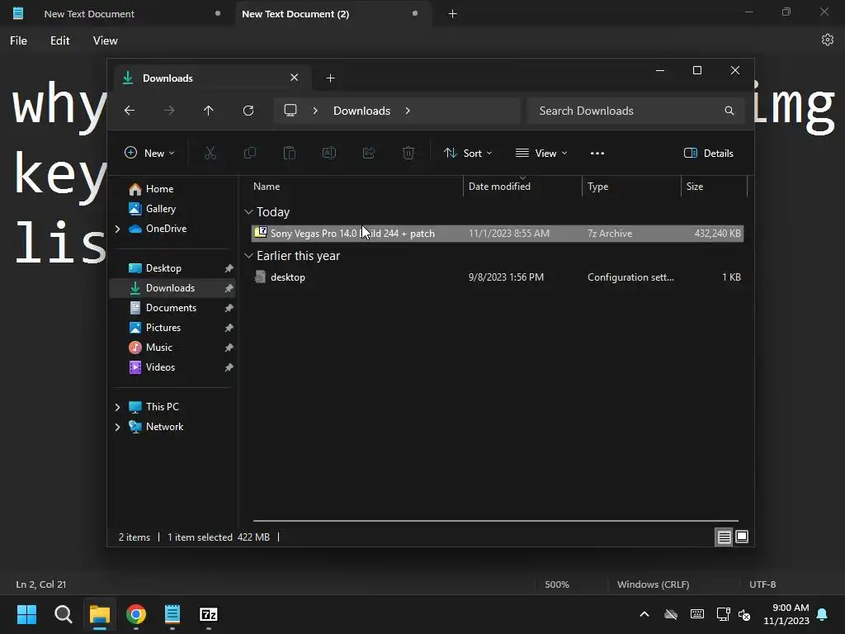Collapse the Earlier this year group
The image size is (845, 634).
[248, 256]
